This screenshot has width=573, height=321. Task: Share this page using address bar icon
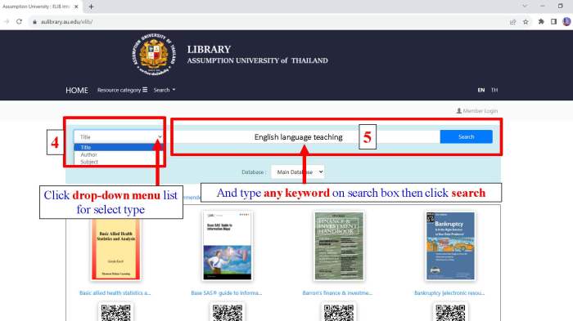(x=512, y=22)
